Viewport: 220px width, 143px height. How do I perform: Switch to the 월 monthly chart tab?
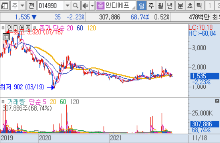(160, 6)
